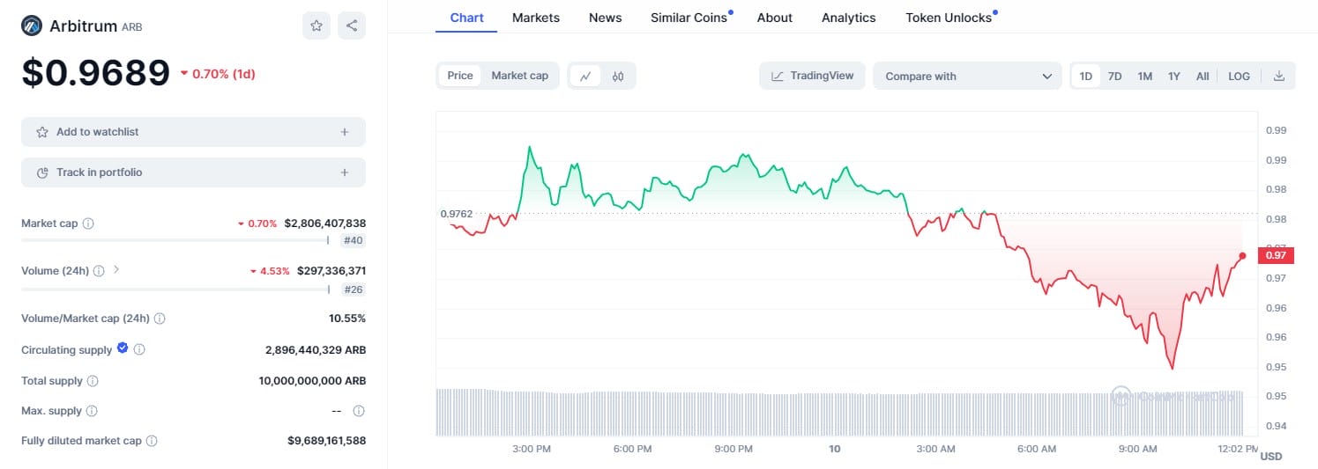Expand the Volume (24h) chevron arrow
This screenshot has height=469, width=1318.
(x=116, y=270)
